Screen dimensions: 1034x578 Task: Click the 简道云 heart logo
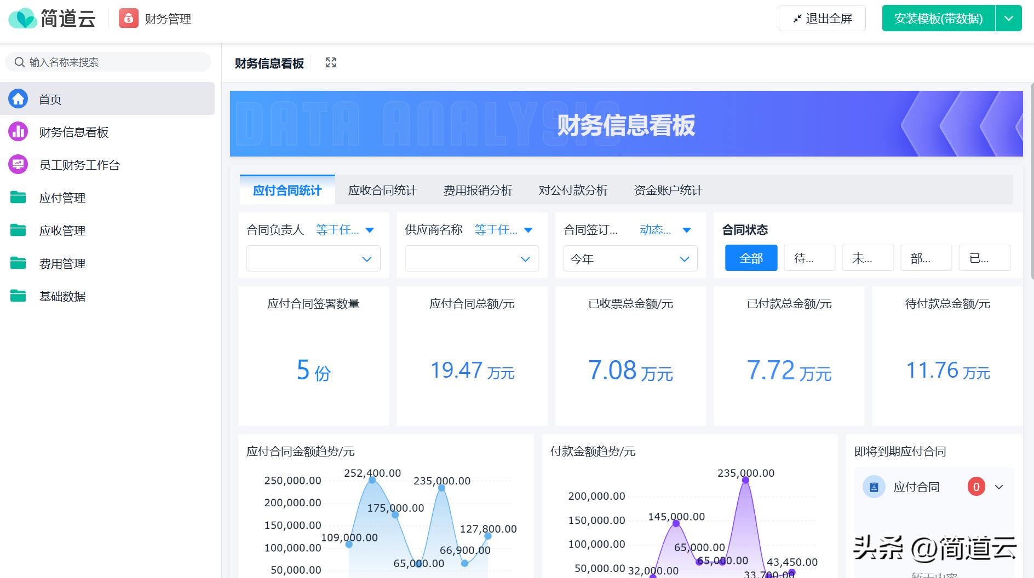[x=22, y=19]
